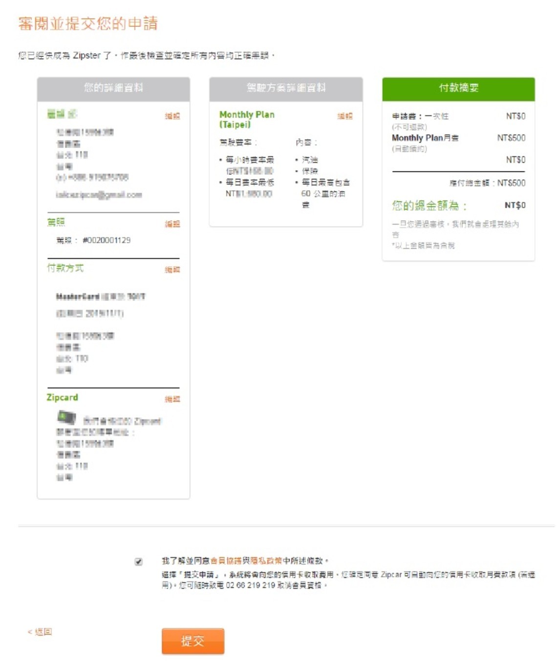Click the 汽油 included item
The width and height of the screenshot is (557, 664).
pyautogui.click(x=310, y=160)
